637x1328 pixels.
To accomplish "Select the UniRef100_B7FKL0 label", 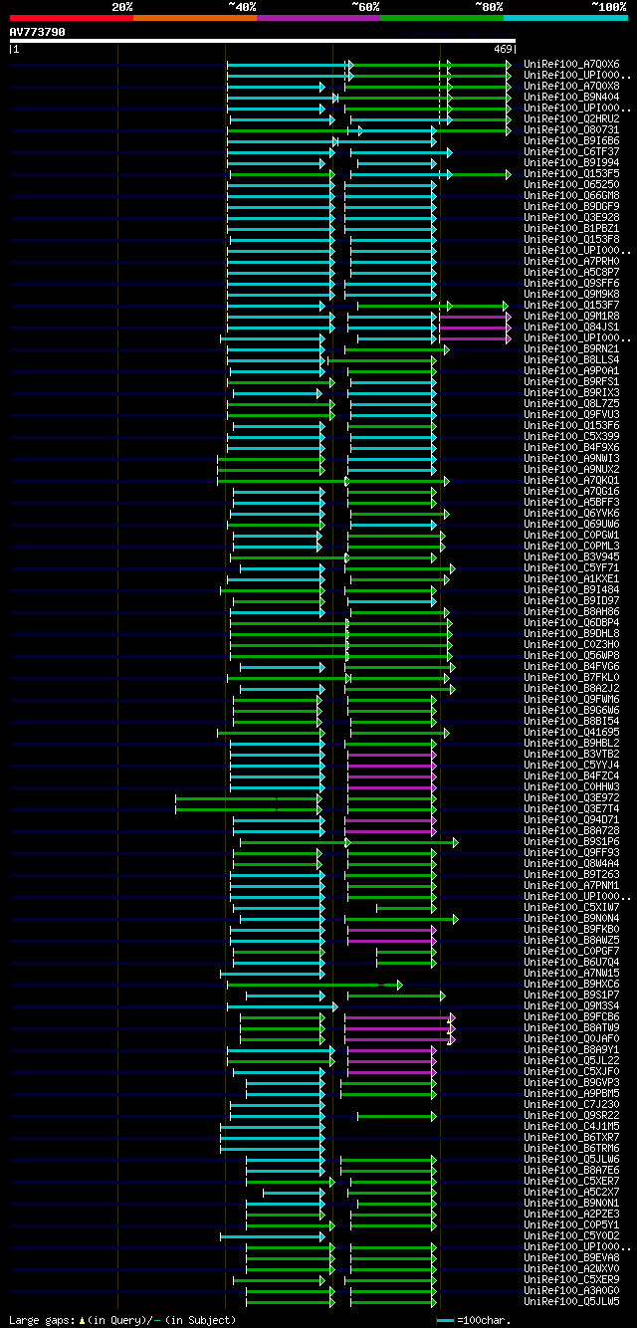I will (x=571, y=678).
